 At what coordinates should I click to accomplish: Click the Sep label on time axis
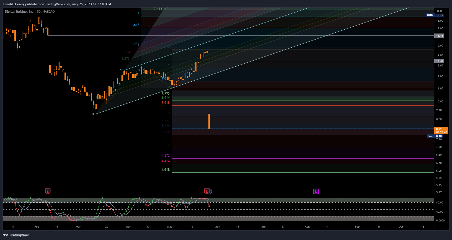coord(357,226)
